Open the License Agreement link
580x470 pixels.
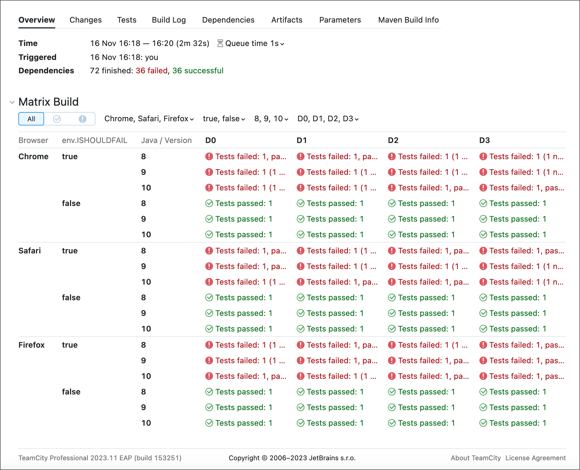pos(535,458)
